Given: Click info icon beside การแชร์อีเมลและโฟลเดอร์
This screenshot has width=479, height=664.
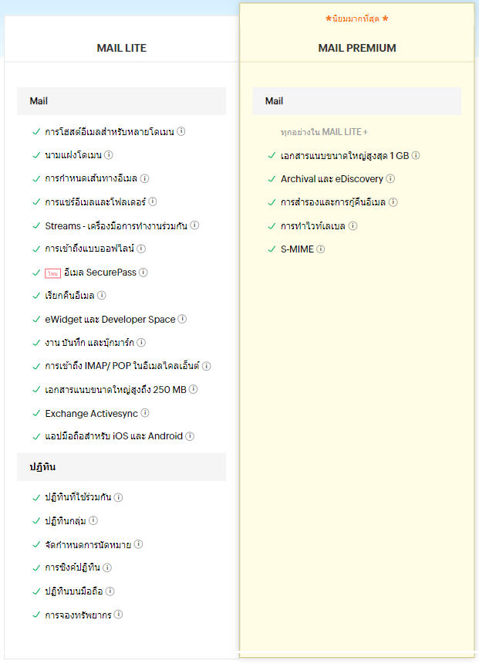Looking at the screenshot, I should point(153,202).
